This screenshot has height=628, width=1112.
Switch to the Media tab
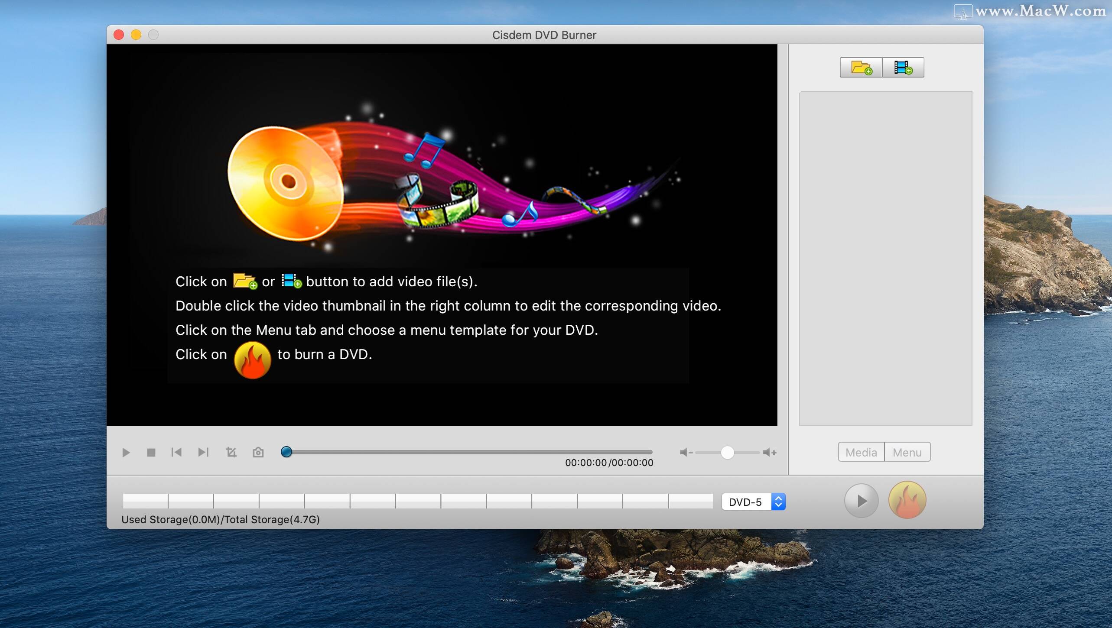point(861,452)
